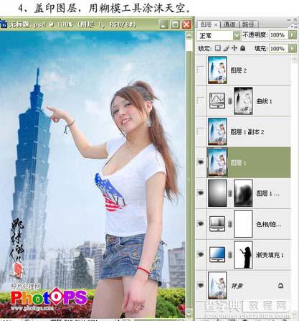The image size is (299, 321).
Task: Open the 填充 fill slider arrow
Action: 293,49
